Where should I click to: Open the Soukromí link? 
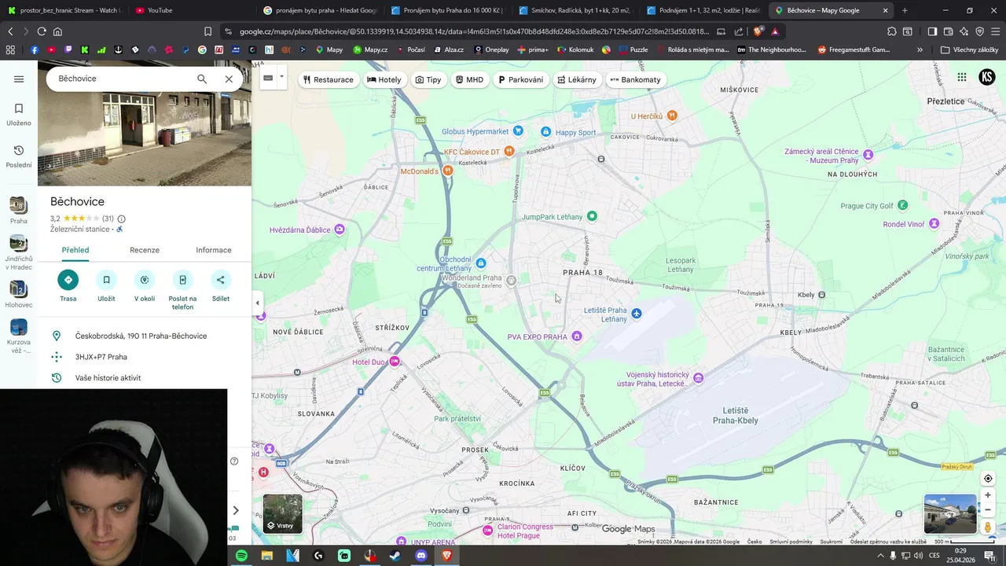click(x=832, y=542)
